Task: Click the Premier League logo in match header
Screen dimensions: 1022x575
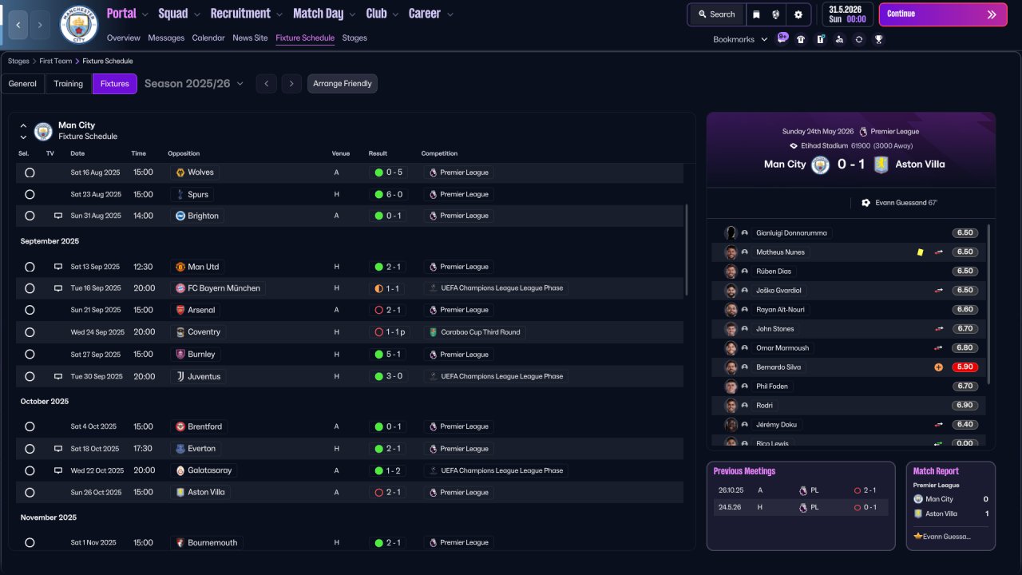Action: coord(863,132)
